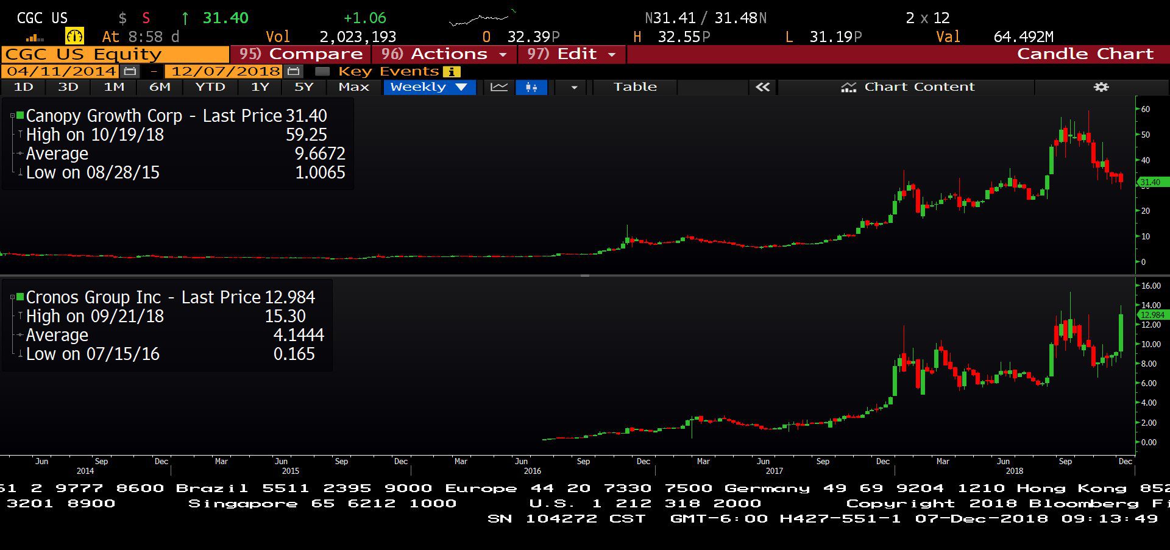
Task: Click the orange signal bars icon
Action: [35, 38]
